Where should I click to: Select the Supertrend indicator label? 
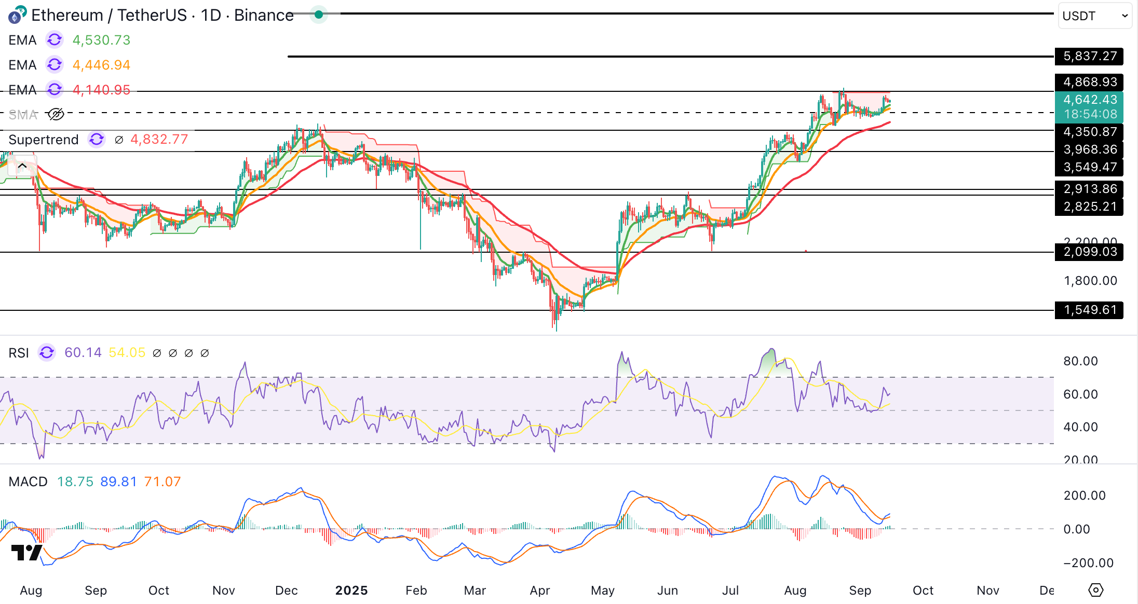(x=44, y=140)
